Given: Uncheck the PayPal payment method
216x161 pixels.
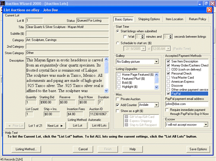Looking at the screenshot, I should (168, 93).
